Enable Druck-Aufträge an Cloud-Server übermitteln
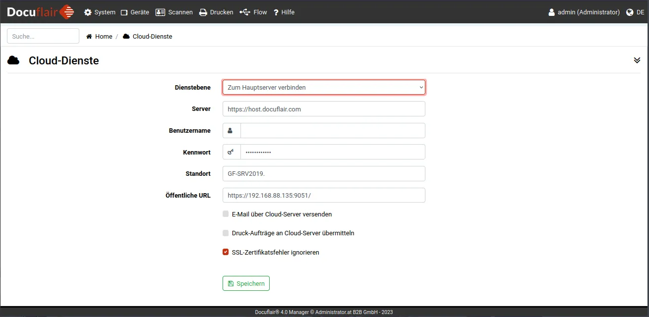 (x=226, y=233)
